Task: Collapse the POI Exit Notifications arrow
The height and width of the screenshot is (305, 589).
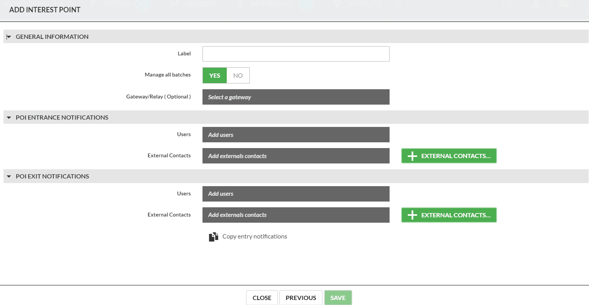Action: pos(9,177)
